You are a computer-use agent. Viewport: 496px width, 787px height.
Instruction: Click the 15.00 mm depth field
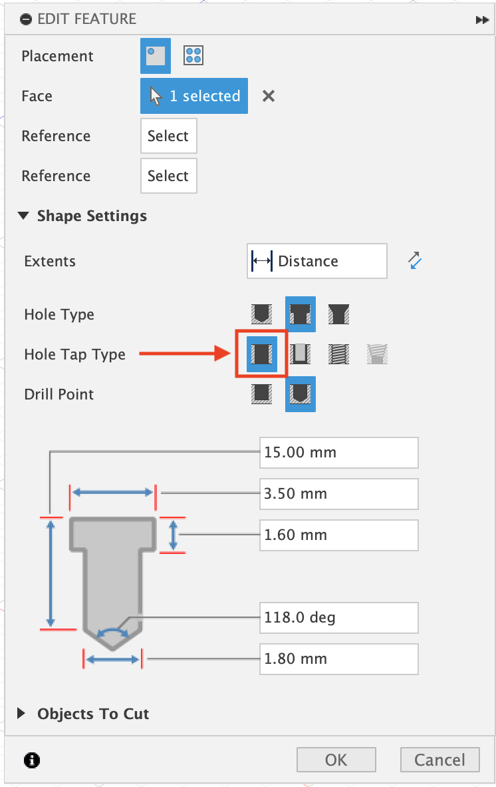[338, 453]
